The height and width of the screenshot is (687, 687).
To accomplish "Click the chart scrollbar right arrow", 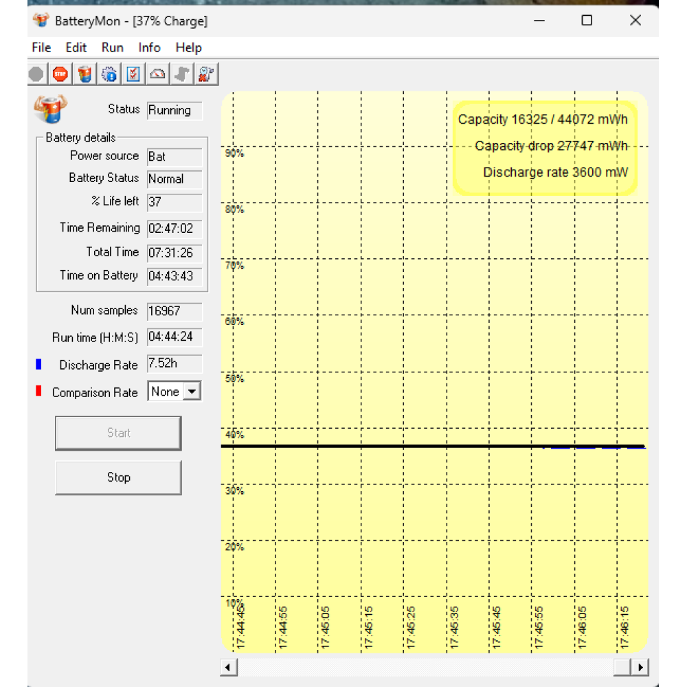I will click(640, 667).
